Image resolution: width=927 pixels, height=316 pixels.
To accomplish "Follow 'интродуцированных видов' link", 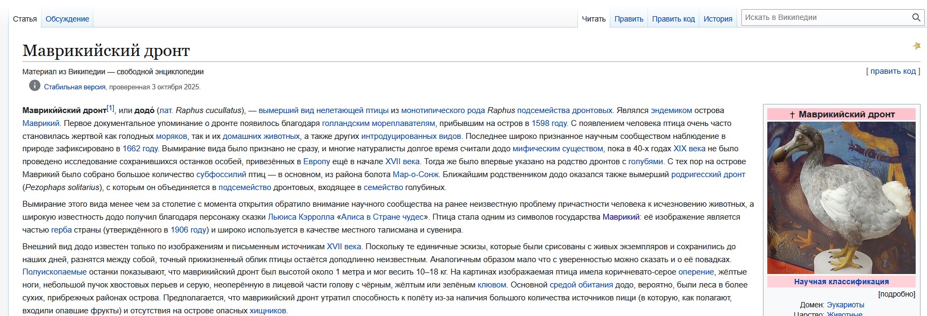I will pyautogui.click(x=411, y=136).
